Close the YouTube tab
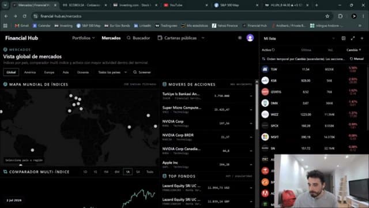This screenshot has height=208, width=369. click(x=206, y=5)
